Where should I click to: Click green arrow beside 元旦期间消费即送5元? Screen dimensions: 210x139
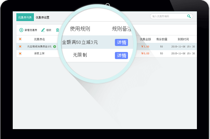(x=54, y=47)
